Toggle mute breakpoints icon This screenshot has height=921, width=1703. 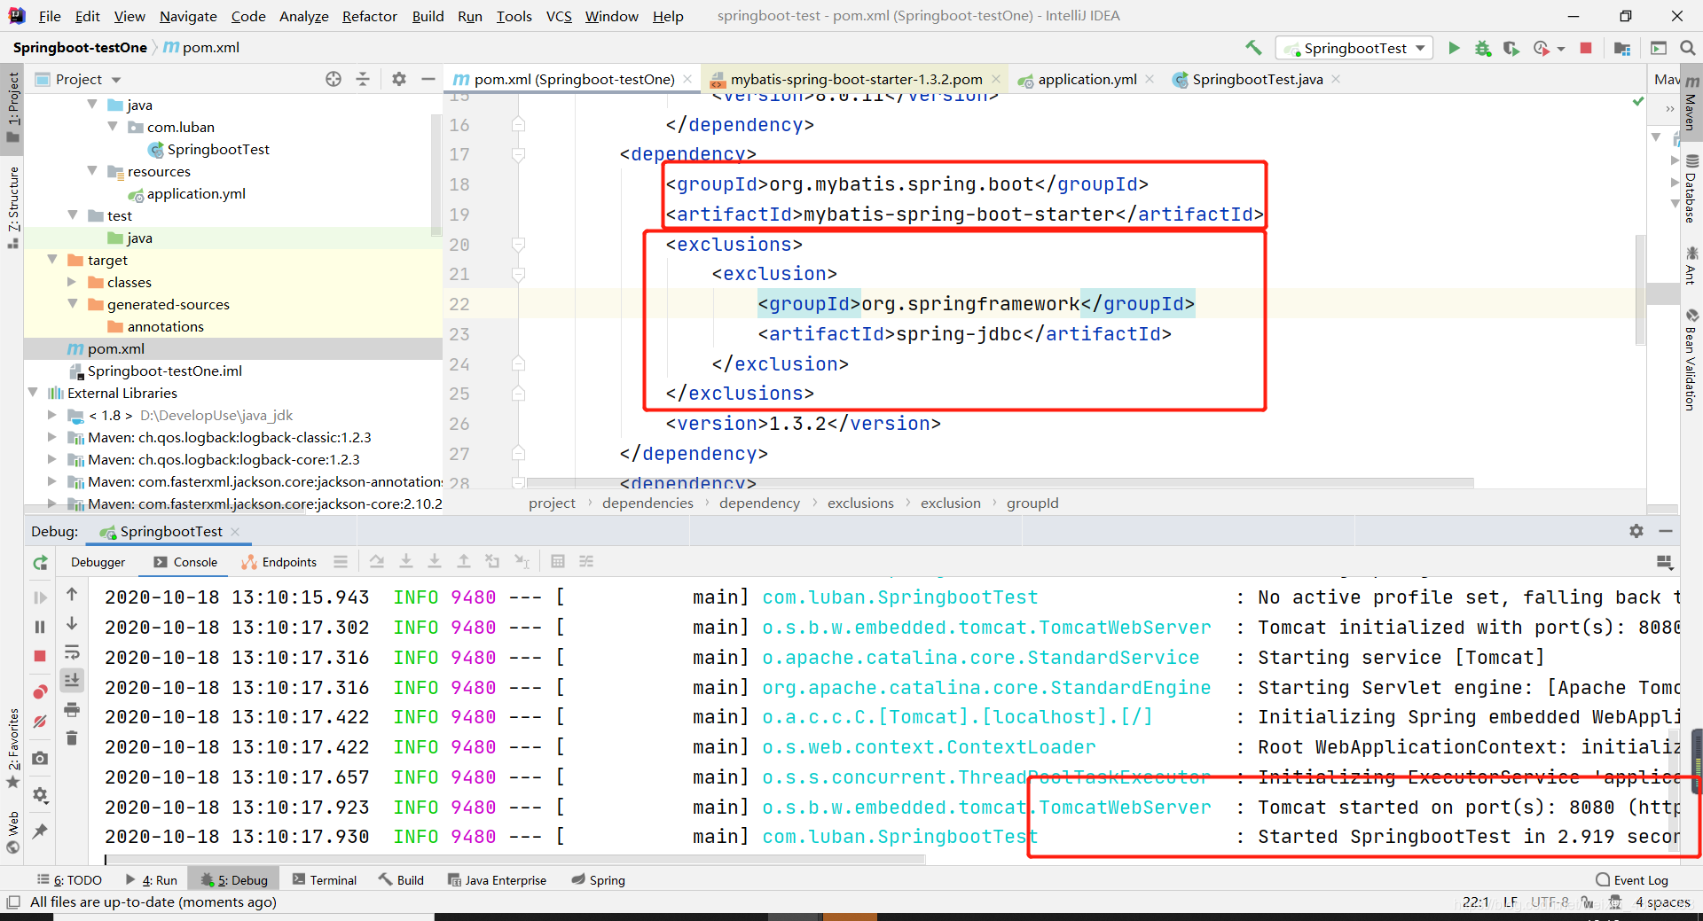(40, 722)
